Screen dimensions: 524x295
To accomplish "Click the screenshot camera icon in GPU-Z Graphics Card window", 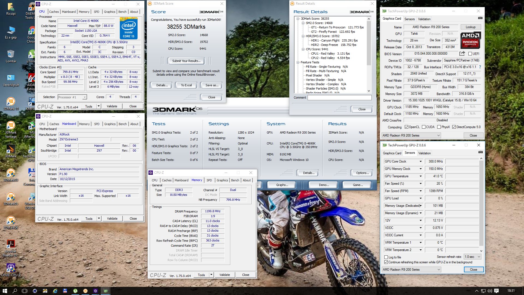I will coord(480,18).
